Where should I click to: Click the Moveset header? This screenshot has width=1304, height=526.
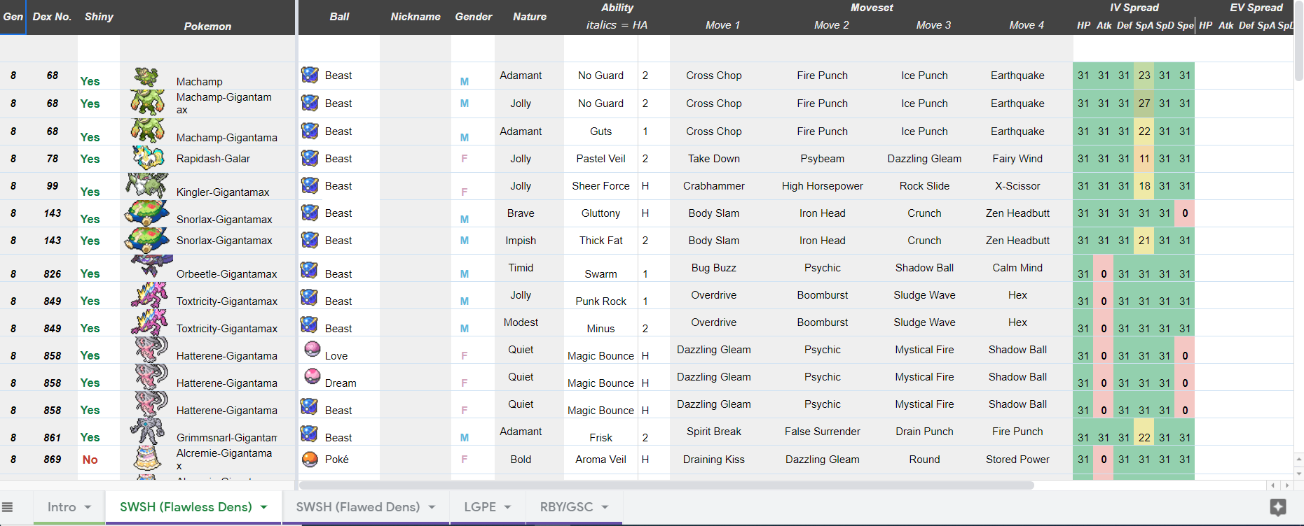click(x=872, y=8)
